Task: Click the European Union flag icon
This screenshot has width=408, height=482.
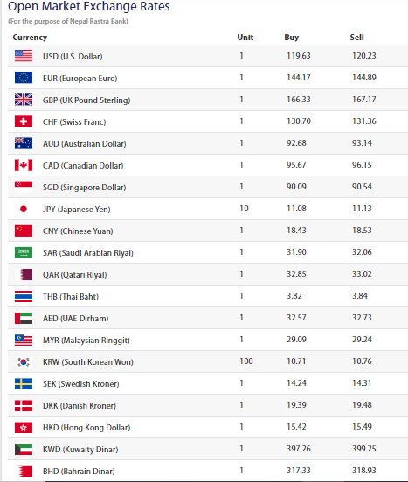Action: click(24, 78)
